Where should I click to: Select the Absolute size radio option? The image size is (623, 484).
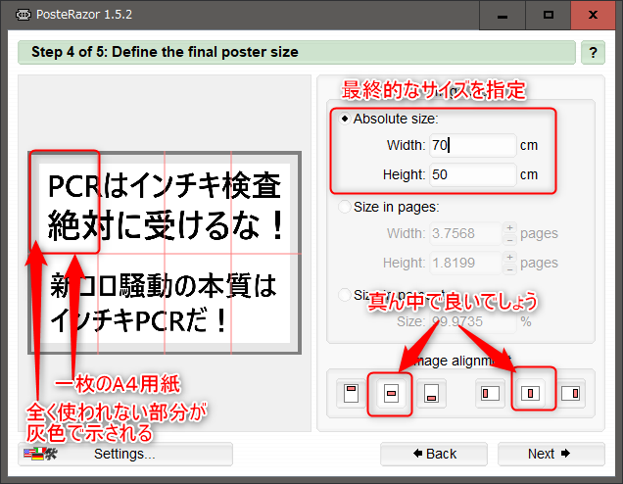tap(345, 120)
